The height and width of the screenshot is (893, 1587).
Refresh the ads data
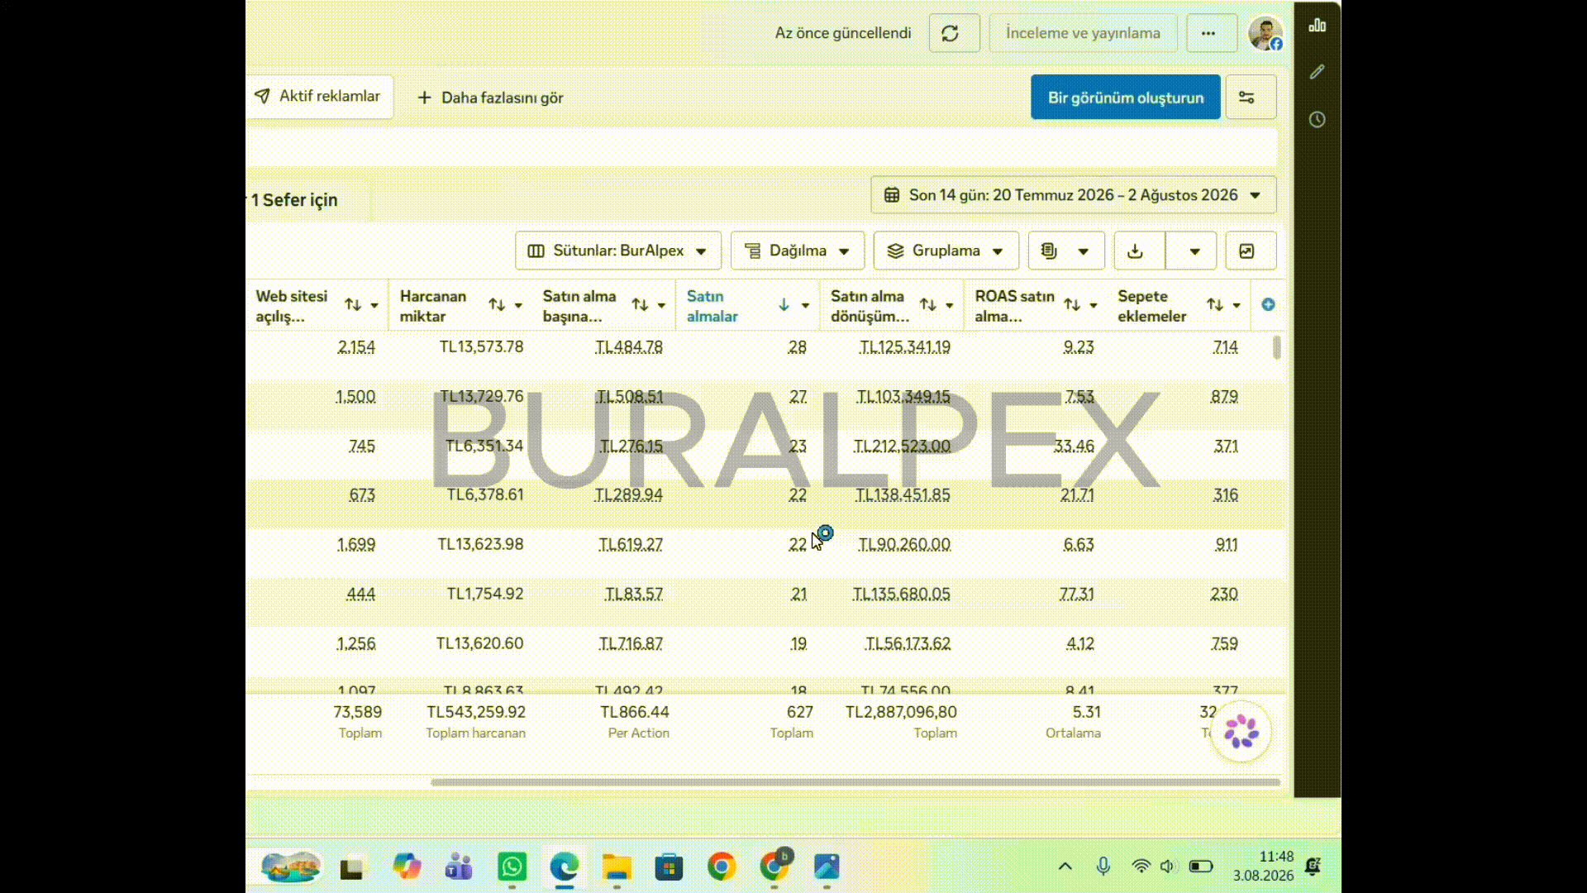[954, 33]
